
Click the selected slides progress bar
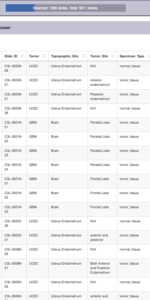click(66, 8)
